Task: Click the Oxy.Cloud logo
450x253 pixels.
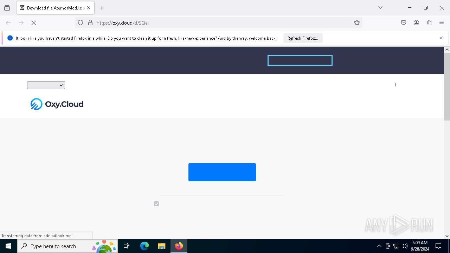Action: point(57,104)
